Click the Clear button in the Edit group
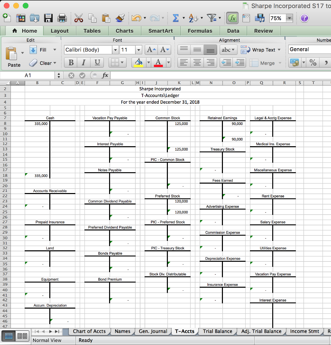 pyautogui.click(x=45, y=63)
